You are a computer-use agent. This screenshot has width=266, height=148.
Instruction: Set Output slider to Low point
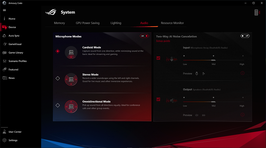(x=184, y=98)
